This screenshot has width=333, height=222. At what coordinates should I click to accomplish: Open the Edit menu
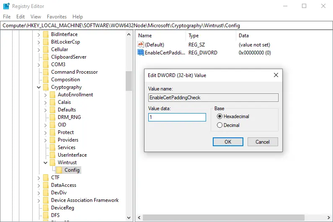coord(21,17)
